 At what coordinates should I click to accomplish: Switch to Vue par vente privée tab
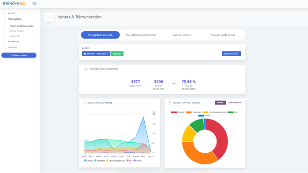[223, 35]
